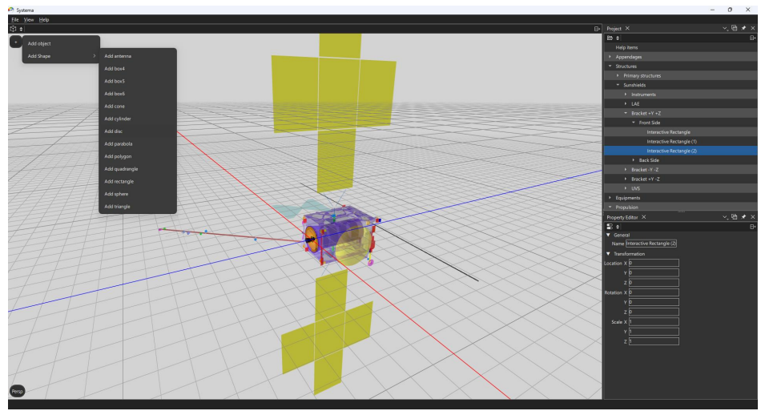Click the plus add button in the viewport
Viewport: 761px width, 415px height.
click(15, 42)
